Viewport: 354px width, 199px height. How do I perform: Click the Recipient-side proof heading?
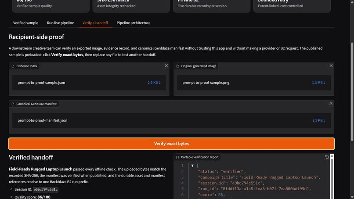coord(36,37)
